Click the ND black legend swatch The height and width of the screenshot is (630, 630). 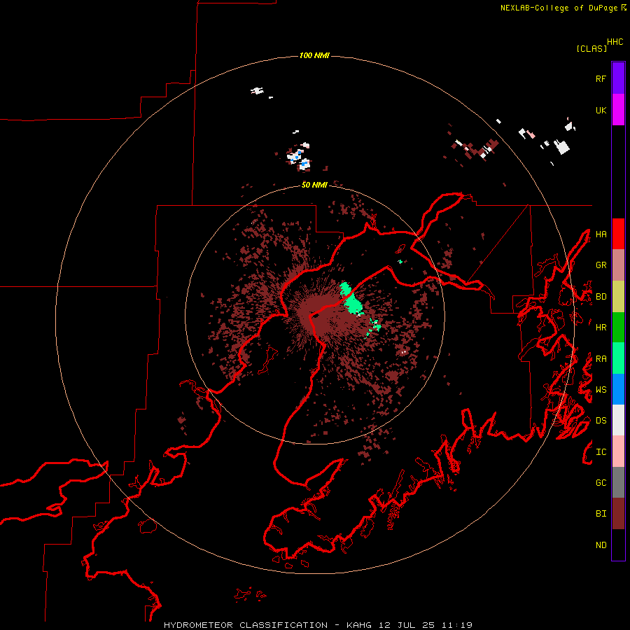coord(618,545)
